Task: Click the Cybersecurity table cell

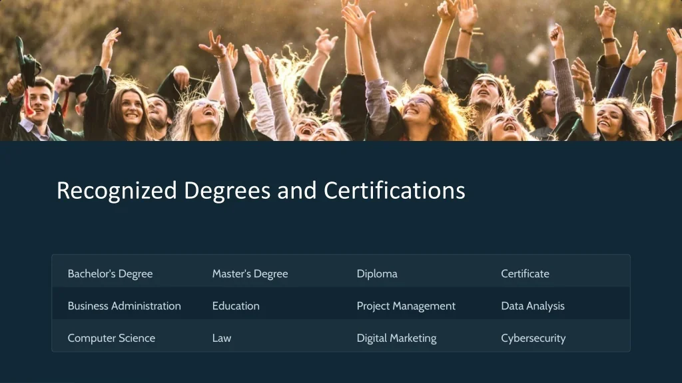Action: click(x=533, y=338)
